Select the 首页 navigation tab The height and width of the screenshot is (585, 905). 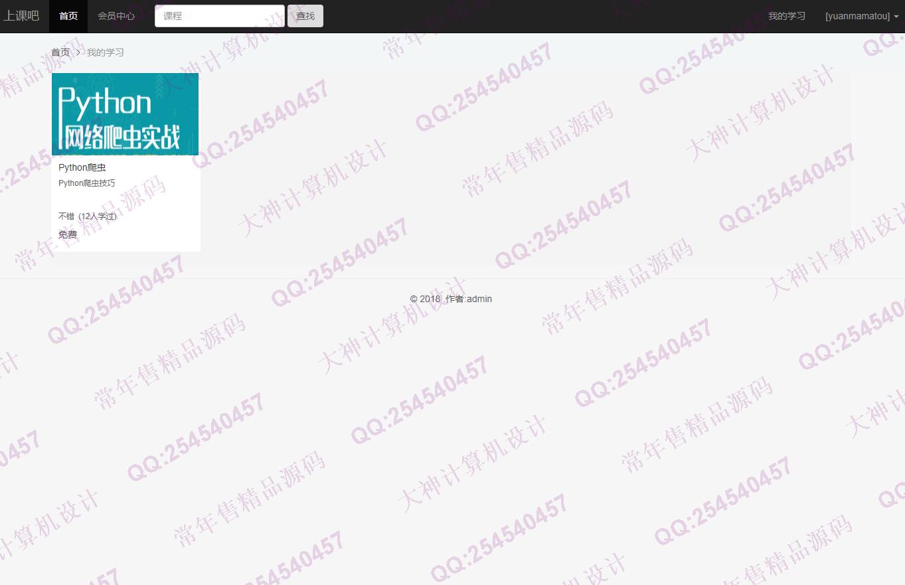(68, 16)
